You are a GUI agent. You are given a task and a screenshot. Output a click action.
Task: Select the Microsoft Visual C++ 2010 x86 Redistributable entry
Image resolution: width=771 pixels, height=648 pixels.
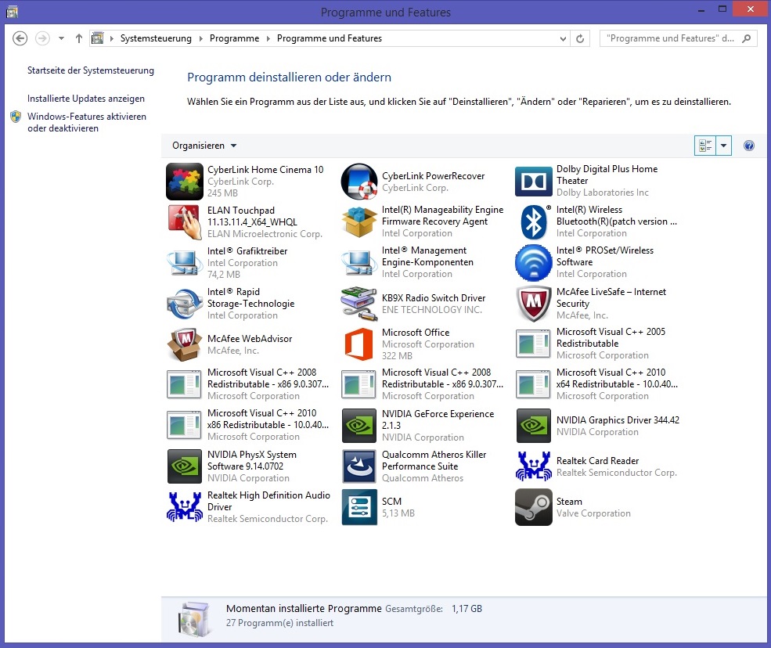pyautogui.click(x=248, y=425)
